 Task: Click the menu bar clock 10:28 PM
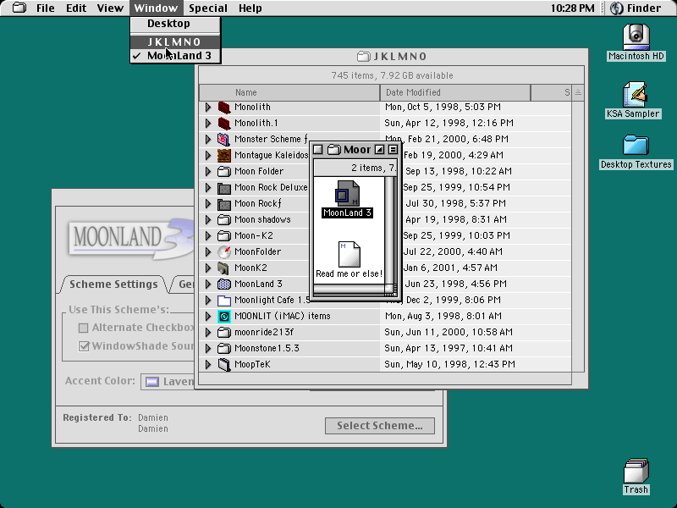573,8
